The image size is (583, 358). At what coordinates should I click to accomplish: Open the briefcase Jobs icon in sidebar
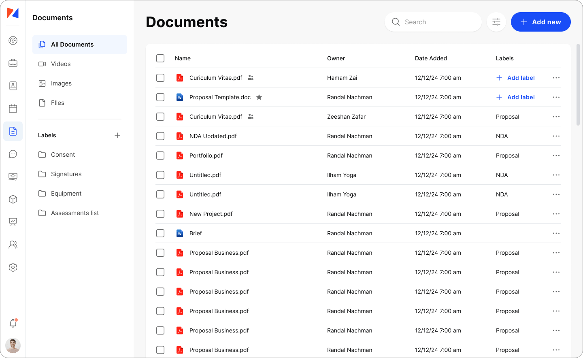[13, 63]
